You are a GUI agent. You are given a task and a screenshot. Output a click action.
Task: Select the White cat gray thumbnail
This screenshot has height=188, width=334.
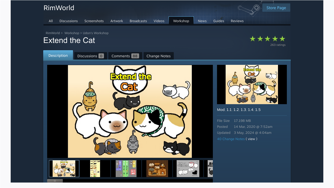pos(188,169)
